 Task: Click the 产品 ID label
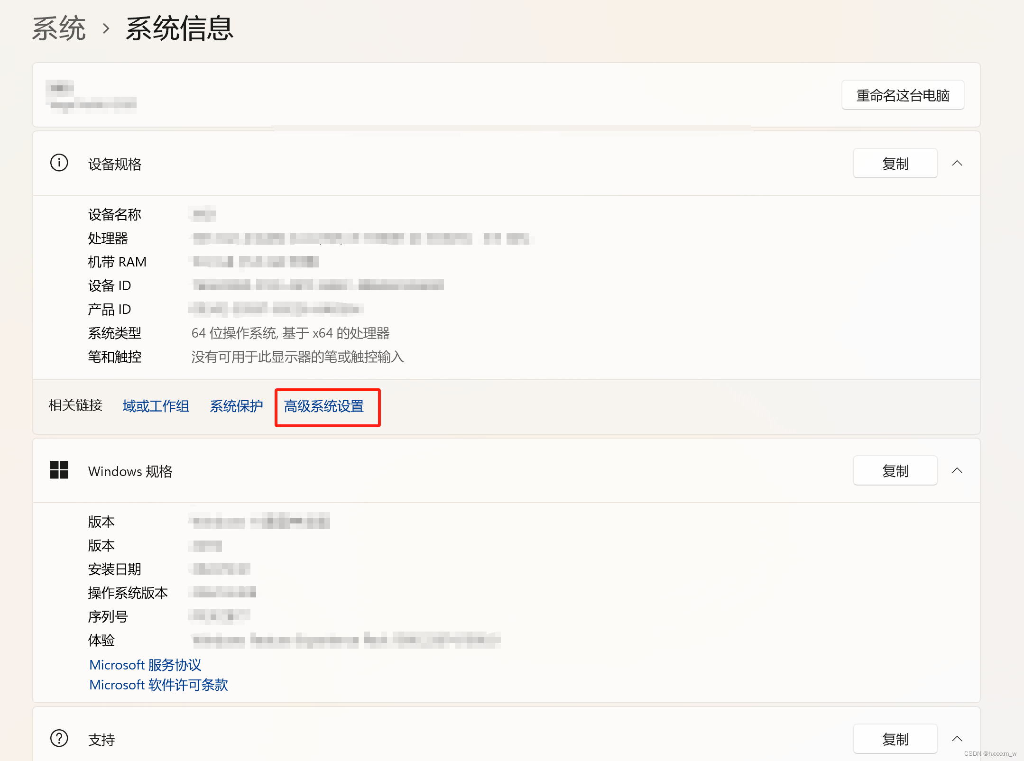(110, 310)
